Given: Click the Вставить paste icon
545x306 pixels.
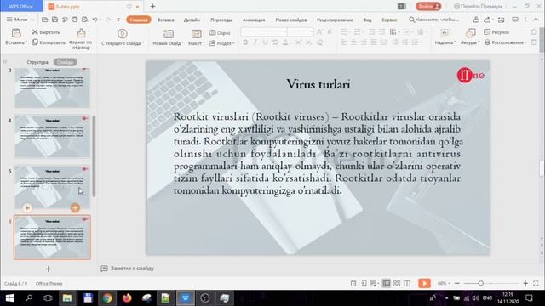Looking at the screenshot, I should (16, 33).
